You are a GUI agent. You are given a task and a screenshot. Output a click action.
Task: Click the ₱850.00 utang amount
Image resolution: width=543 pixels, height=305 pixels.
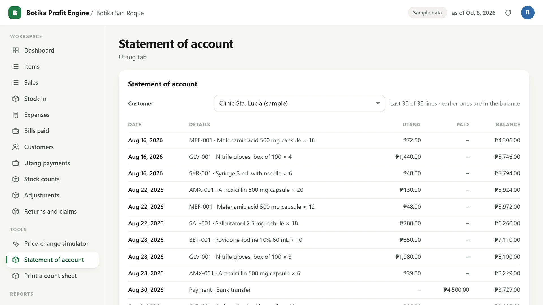tap(410, 240)
